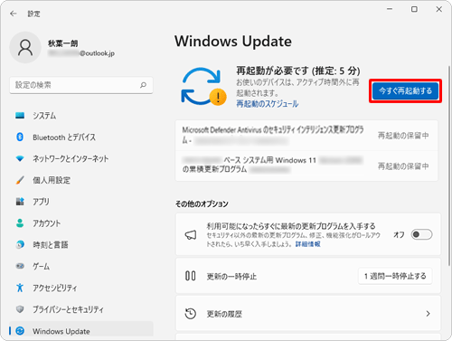Image resolution: width=452 pixels, height=341 pixels.
Task: Click the Bluetooth icon in the sidebar
Action: point(20,137)
